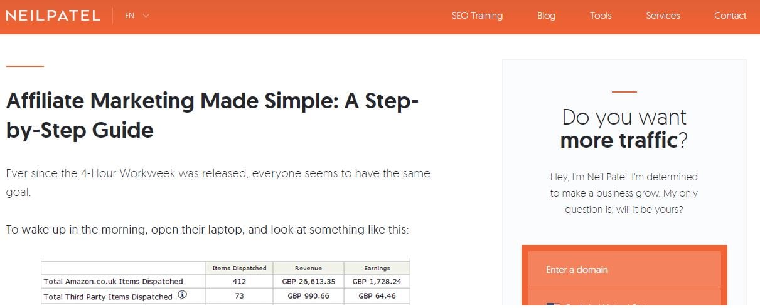
Task: Go to the Blog page
Action: click(x=546, y=16)
